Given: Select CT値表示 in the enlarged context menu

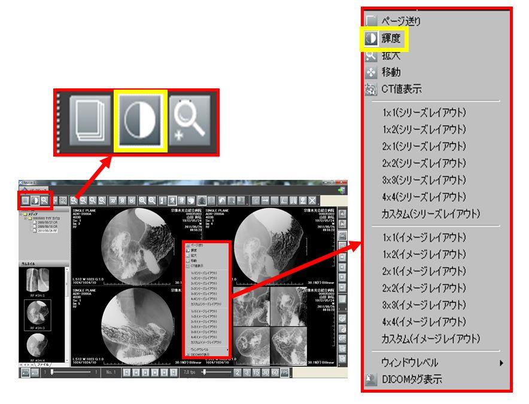Looking at the screenshot, I should 401,89.
